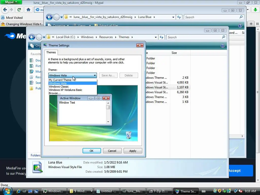Click the preview Recycle Bin icon
Screen dimensions: 260x195
(x=128, y=135)
